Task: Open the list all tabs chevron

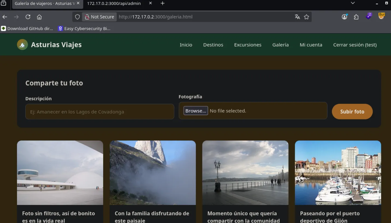Action: coord(353,3)
